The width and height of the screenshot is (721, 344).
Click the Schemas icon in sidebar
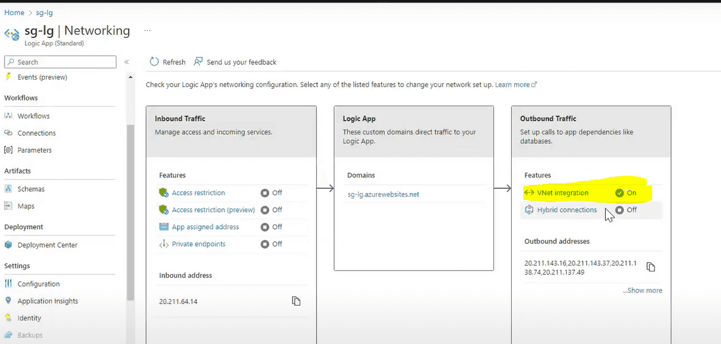[x=8, y=189]
